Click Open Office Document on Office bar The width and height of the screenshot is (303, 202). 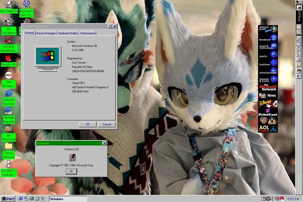(299, 32)
